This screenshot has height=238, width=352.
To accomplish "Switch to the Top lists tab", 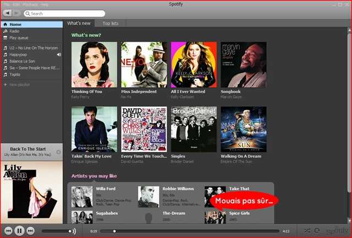I will (110, 23).
